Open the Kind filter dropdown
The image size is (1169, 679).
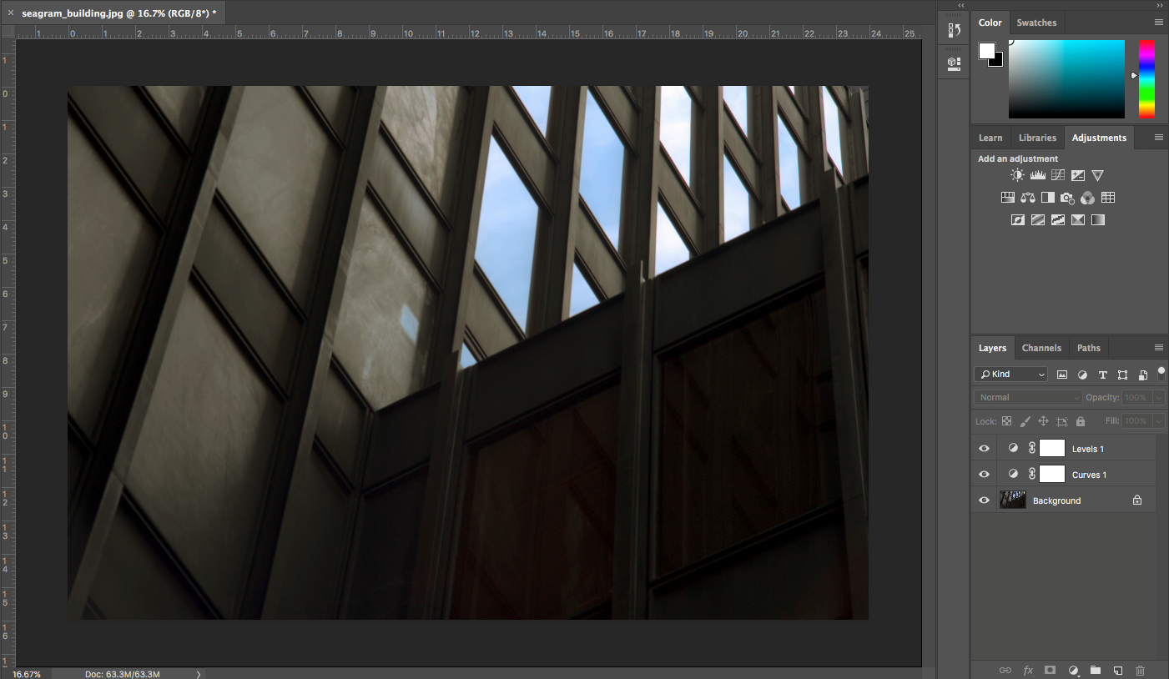point(1011,375)
